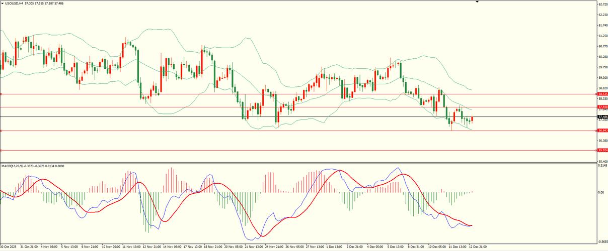Click the 0.3145 value on MACD scale
The image size is (608, 251).
pos(602,165)
